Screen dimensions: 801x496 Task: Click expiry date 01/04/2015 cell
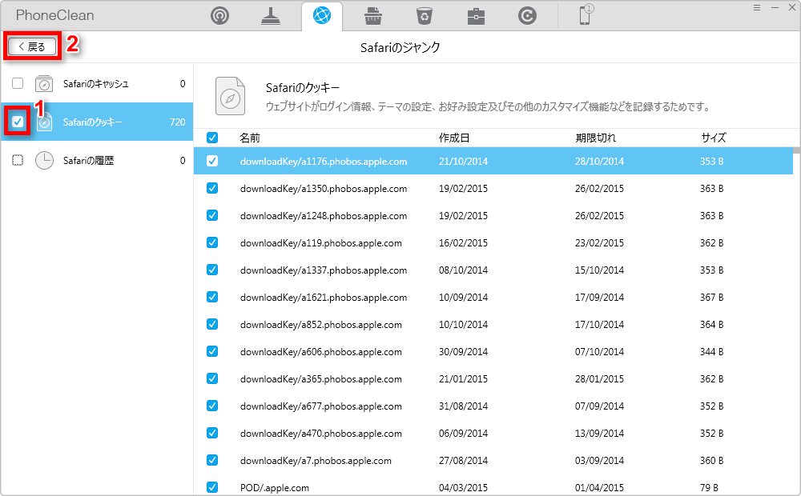599,488
